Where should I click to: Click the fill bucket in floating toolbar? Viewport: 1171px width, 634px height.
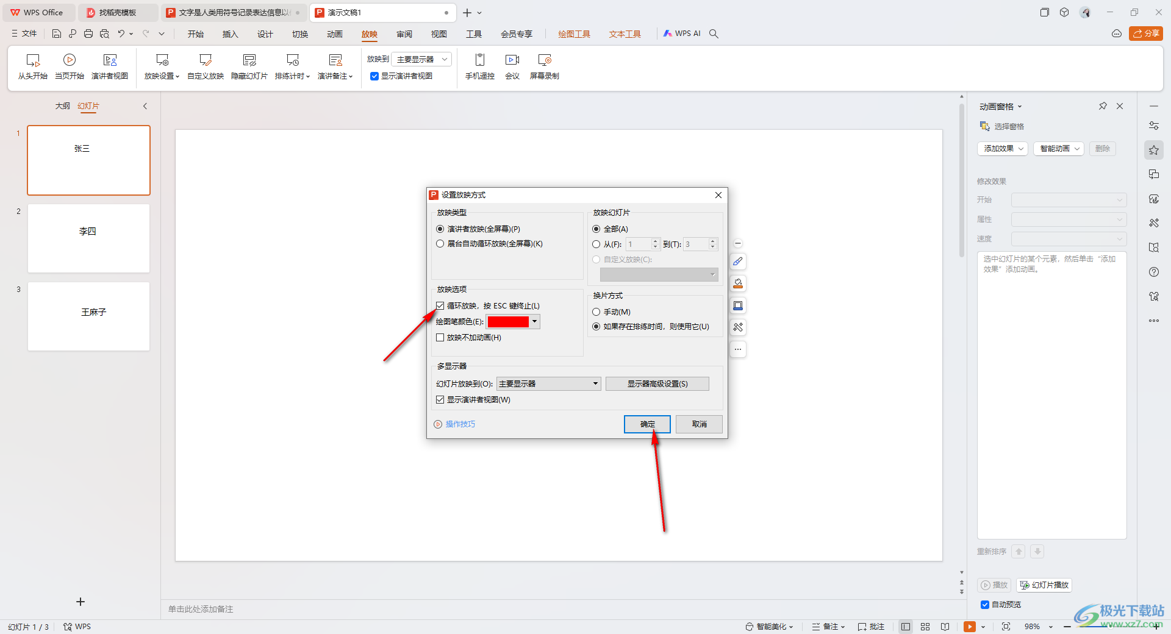click(738, 283)
